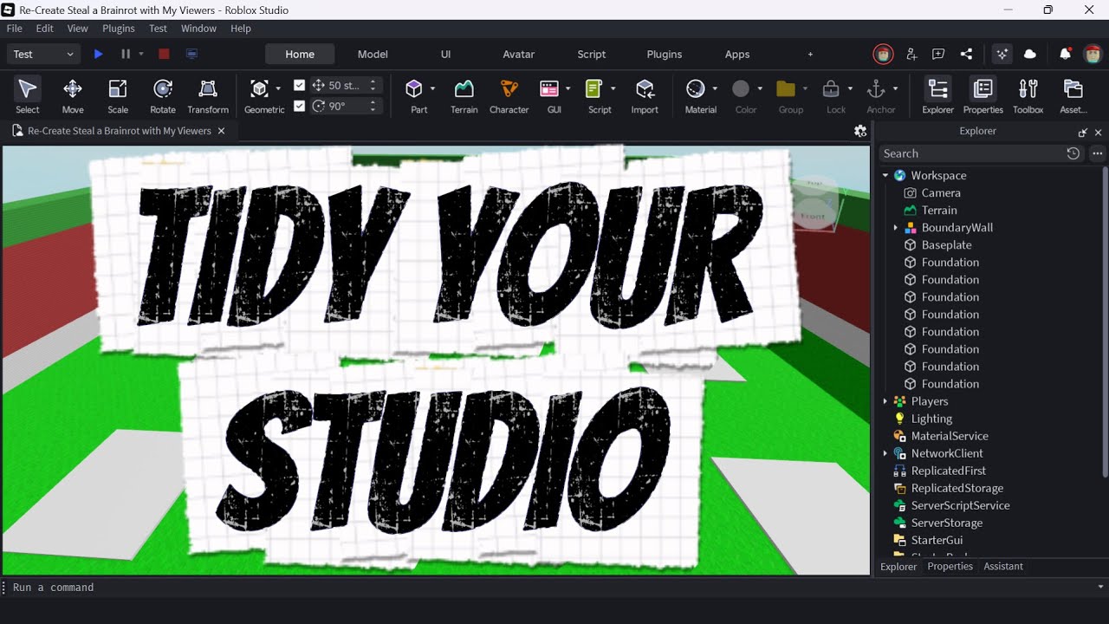This screenshot has width=1109, height=624.
Task: Click the Explorer Search field
Action: coord(971,153)
